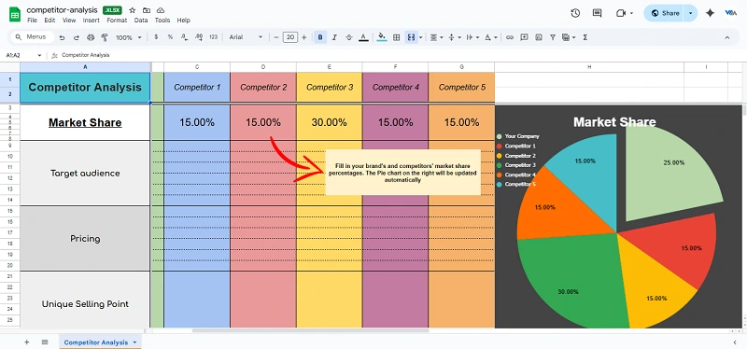Select the 30.00% market share cell
The width and height of the screenshot is (747, 349).
(330, 122)
